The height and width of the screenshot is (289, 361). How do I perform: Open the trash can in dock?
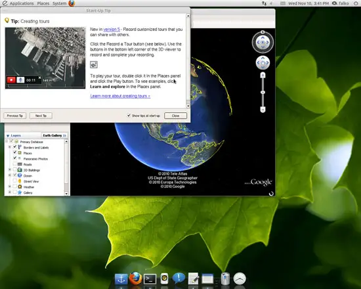click(225, 278)
